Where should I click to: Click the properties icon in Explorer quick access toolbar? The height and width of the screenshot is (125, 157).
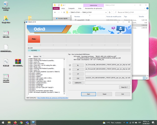[59, 5]
